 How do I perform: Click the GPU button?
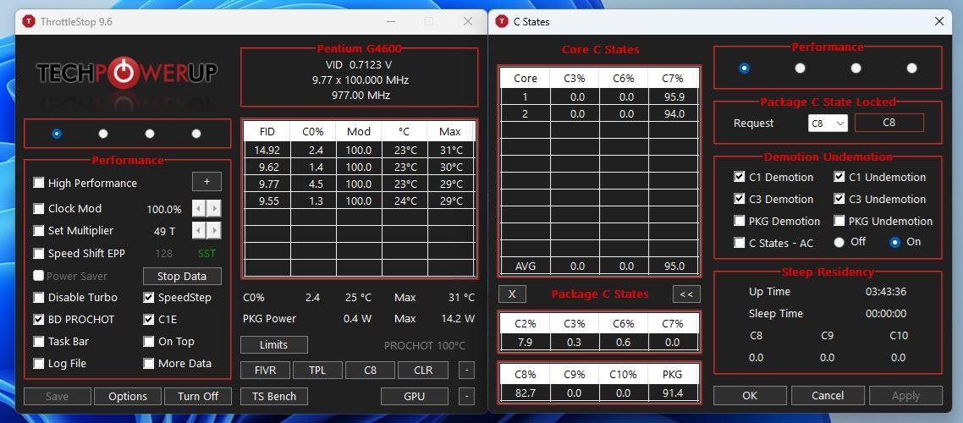coord(415,396)
